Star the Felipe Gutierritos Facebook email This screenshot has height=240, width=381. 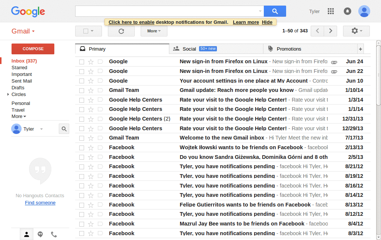[91, 205]
